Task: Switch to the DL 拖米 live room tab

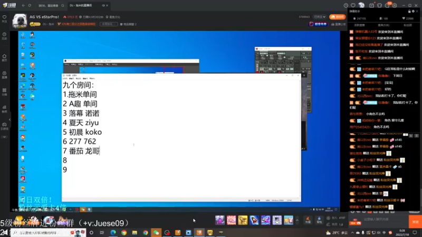Action: tap(81, 5)
